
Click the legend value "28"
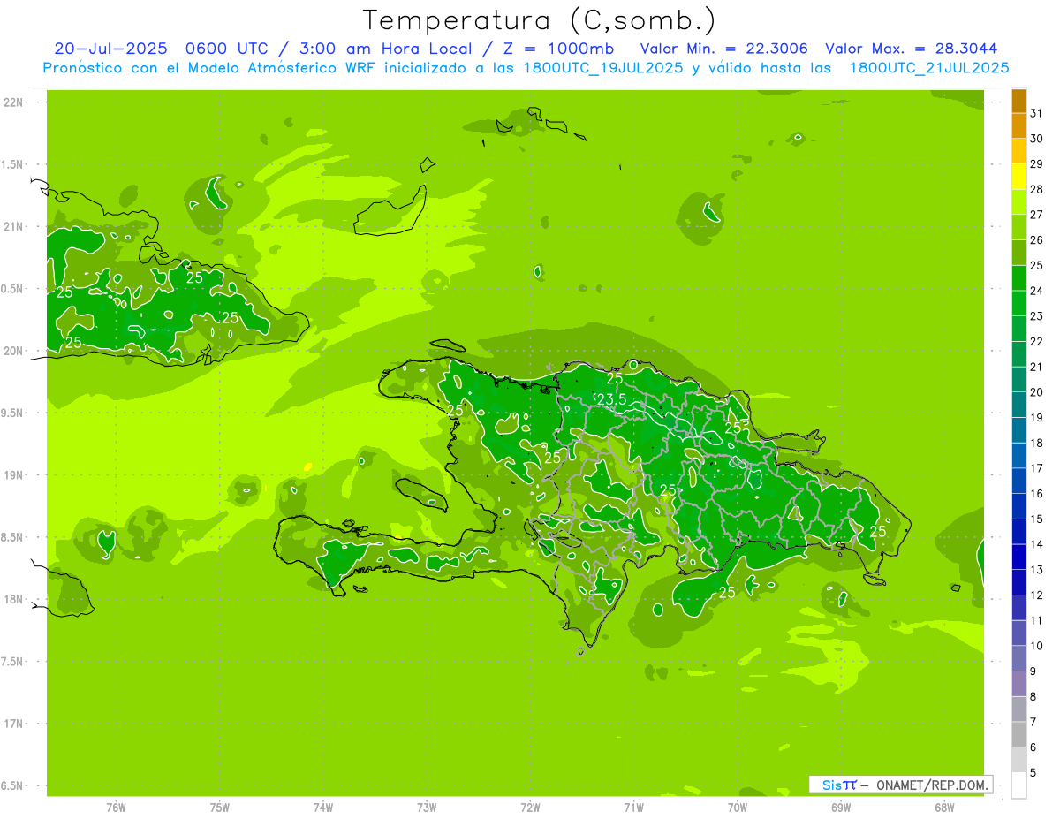click(x=1036, y=189)
